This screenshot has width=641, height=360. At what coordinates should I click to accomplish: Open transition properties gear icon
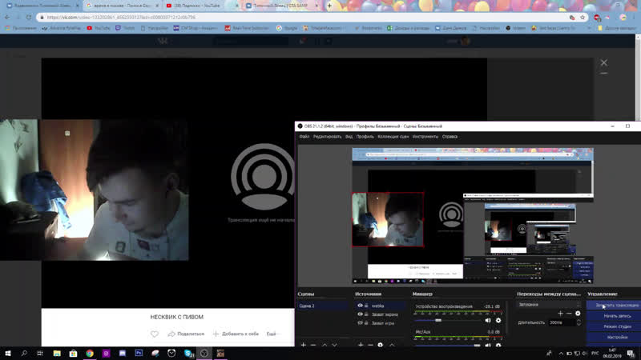(578, 314)
